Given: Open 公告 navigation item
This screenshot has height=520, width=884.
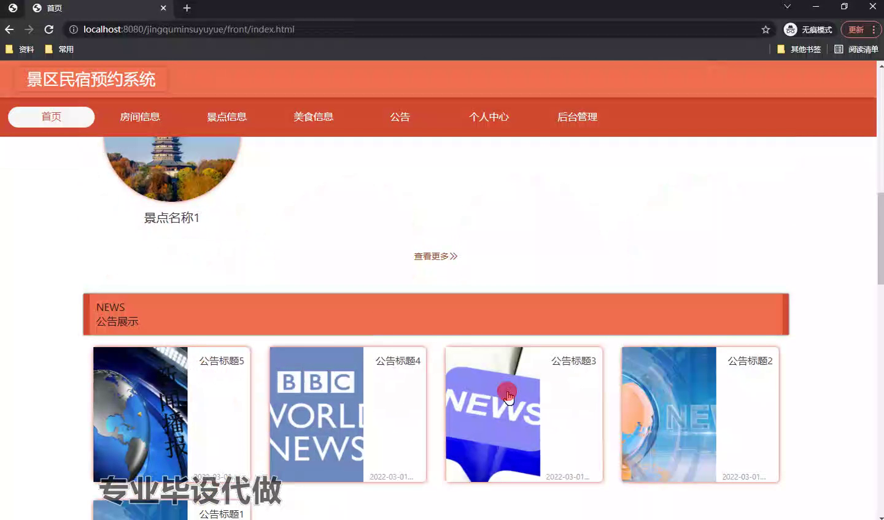Looking at the screenshot, I should click(x=400, y=117).
